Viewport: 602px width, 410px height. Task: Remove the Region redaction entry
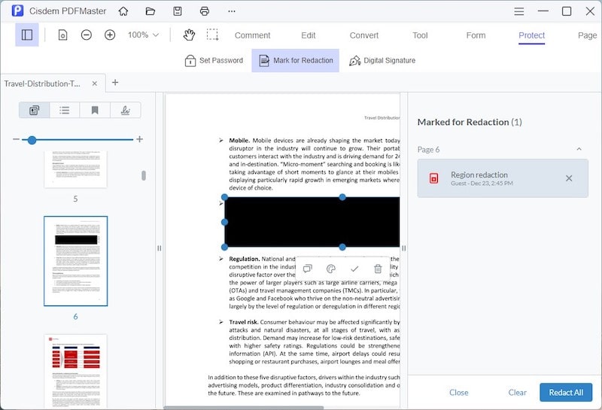(569, 178)
